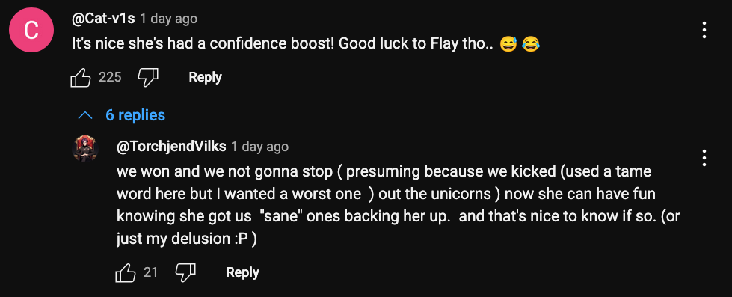Screen dimensions: 732x297
Task: Collapse replies using the blue chevron arrow
Action: pos(84,115)
